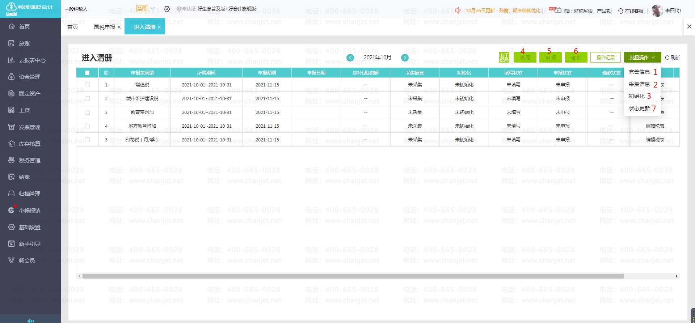Screen dimensions: 695x323
Task: Select the 教育费附加 row checkbox
Action: click(x=87, y=112)
